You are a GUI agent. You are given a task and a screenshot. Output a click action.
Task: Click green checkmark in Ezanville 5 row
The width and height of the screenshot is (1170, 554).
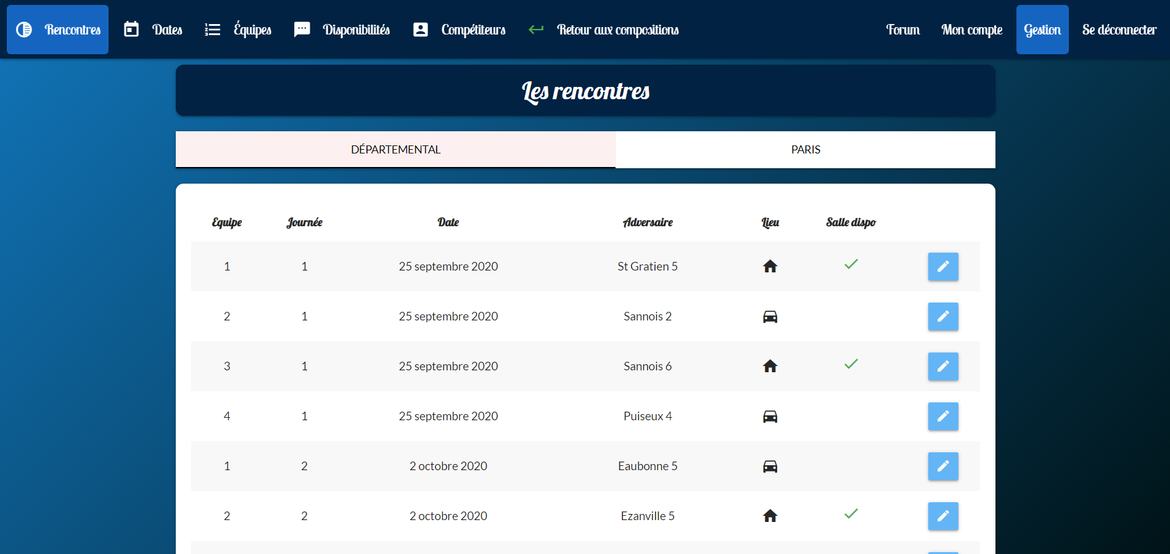(851, 514)
